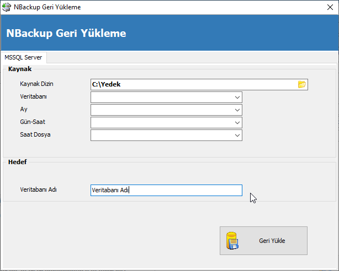
Task: Expand the Ay list using its chevron arrow
Action: click(x=237, y=110)
